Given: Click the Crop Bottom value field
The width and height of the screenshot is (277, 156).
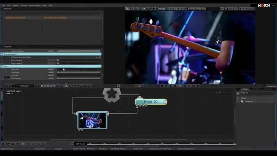Looking at the screenshot, I should [51, 78].
